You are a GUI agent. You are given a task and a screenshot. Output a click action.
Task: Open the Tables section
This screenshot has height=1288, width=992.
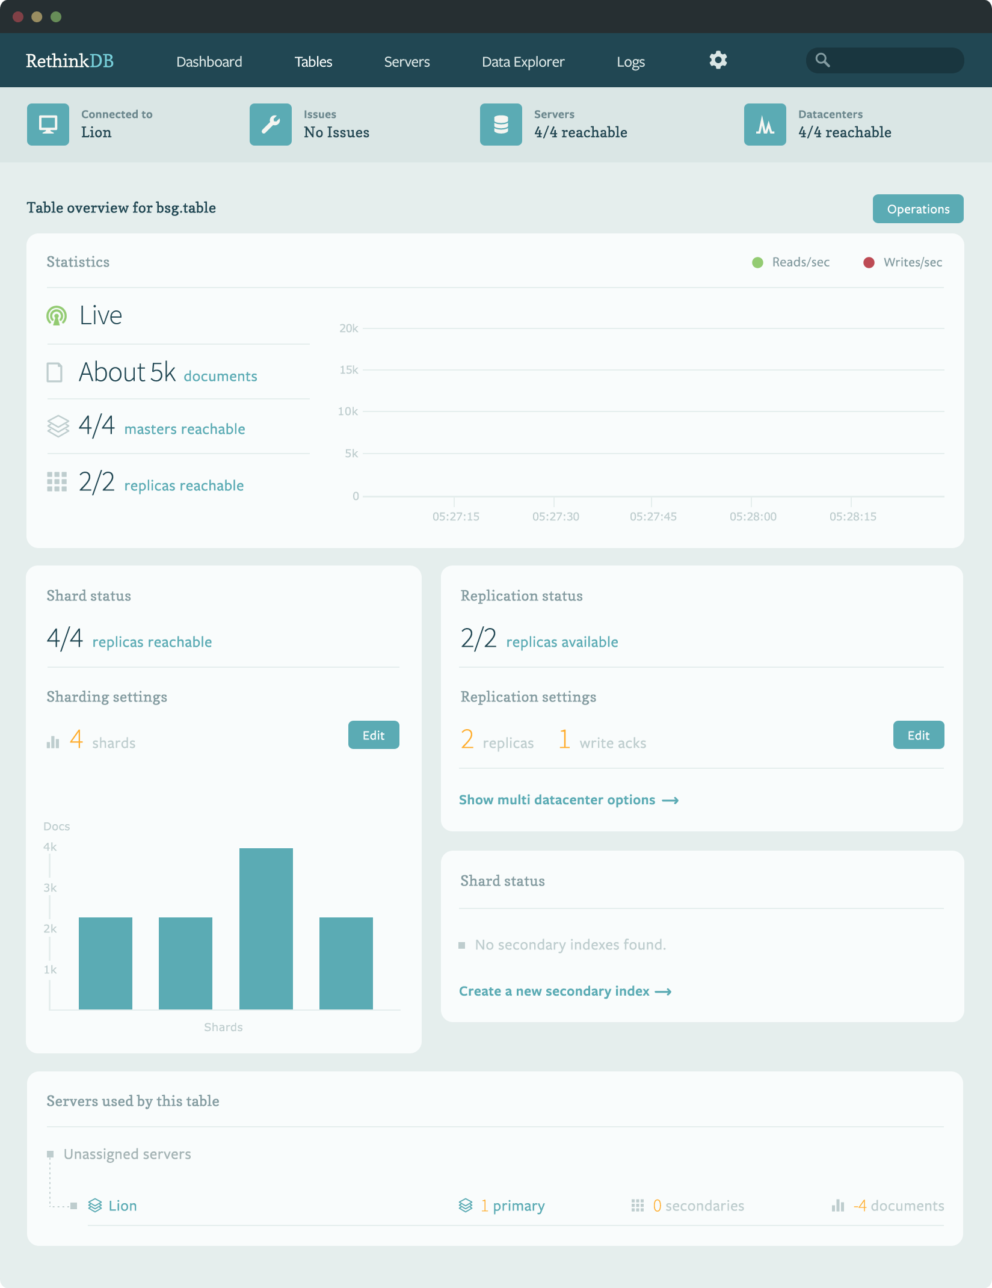313,62
